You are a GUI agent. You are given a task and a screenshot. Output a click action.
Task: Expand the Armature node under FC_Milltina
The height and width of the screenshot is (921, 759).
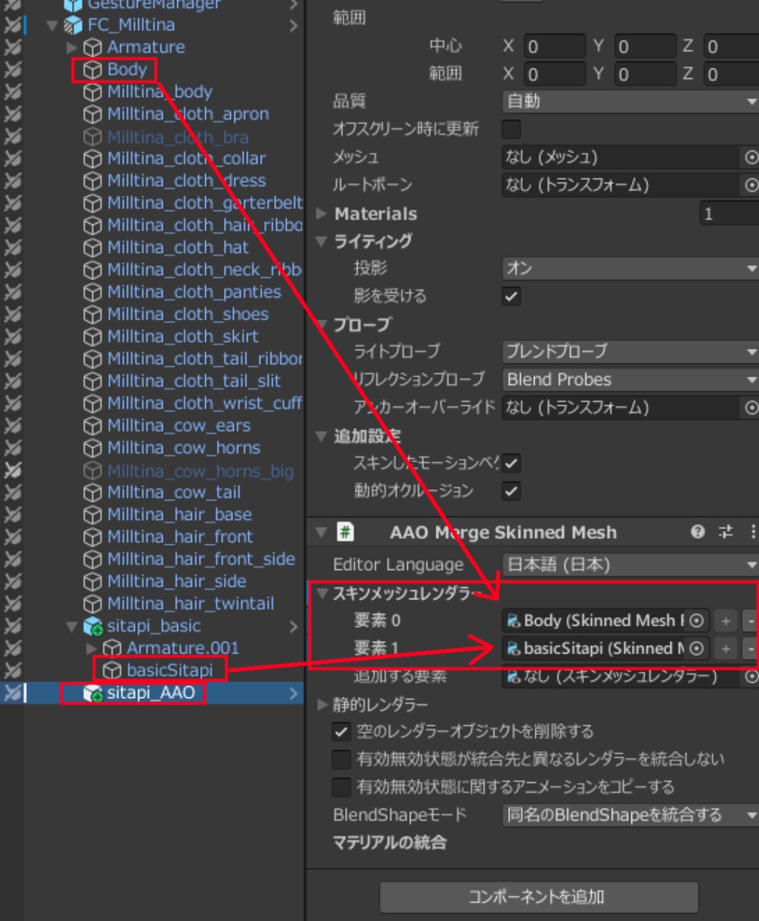tap(72, 47)
